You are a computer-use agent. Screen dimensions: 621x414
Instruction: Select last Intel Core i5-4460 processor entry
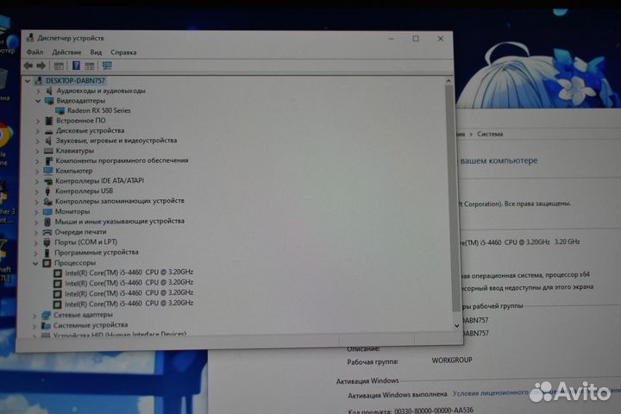tap(129, 304)
